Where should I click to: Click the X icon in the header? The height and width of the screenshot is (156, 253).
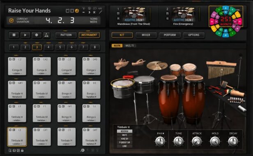click(x=94, y=12)
